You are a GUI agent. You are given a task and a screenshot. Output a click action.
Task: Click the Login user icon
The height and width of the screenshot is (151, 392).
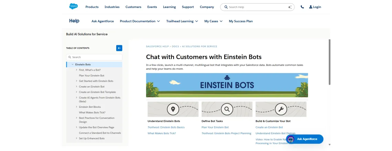coord(311,7)
